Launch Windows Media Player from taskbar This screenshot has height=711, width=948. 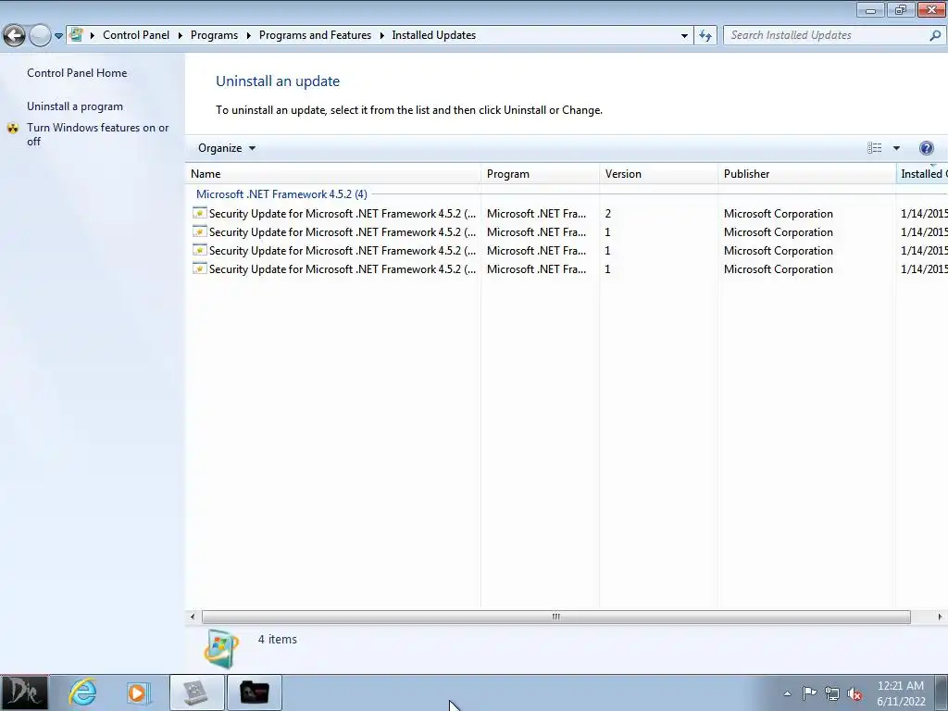point(138,692)
